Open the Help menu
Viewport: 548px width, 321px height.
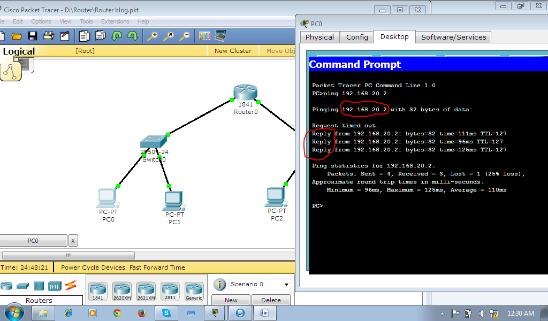143,21
